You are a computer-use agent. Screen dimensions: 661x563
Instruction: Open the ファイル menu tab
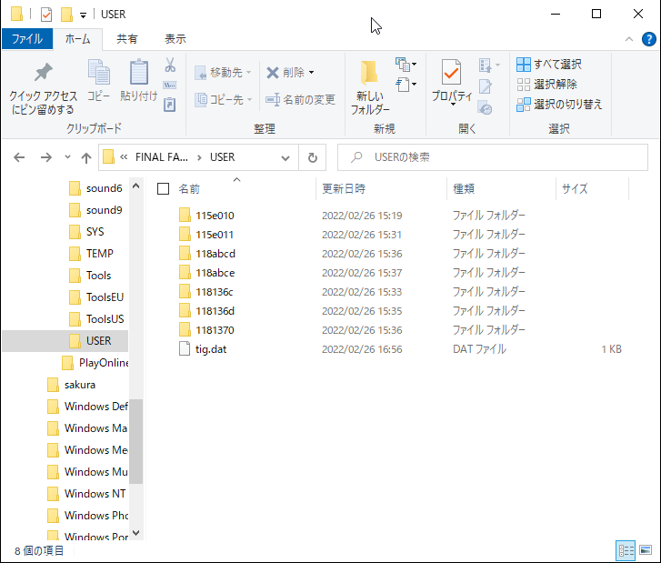click(x=27, y=39)
